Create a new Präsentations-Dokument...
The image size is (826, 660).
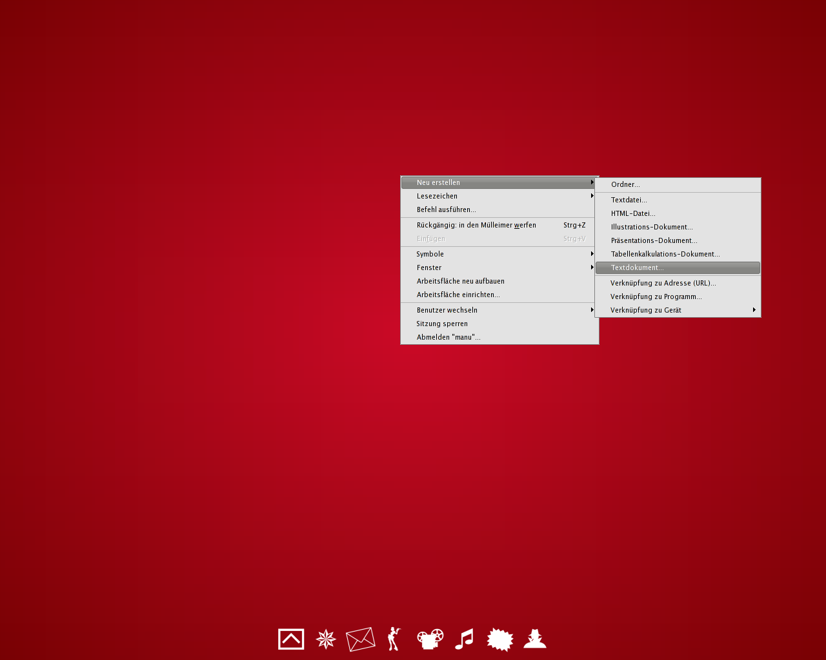pyautogui.click(x=678, y=240)
